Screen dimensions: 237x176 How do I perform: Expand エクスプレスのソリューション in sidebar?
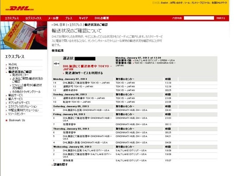23,106
